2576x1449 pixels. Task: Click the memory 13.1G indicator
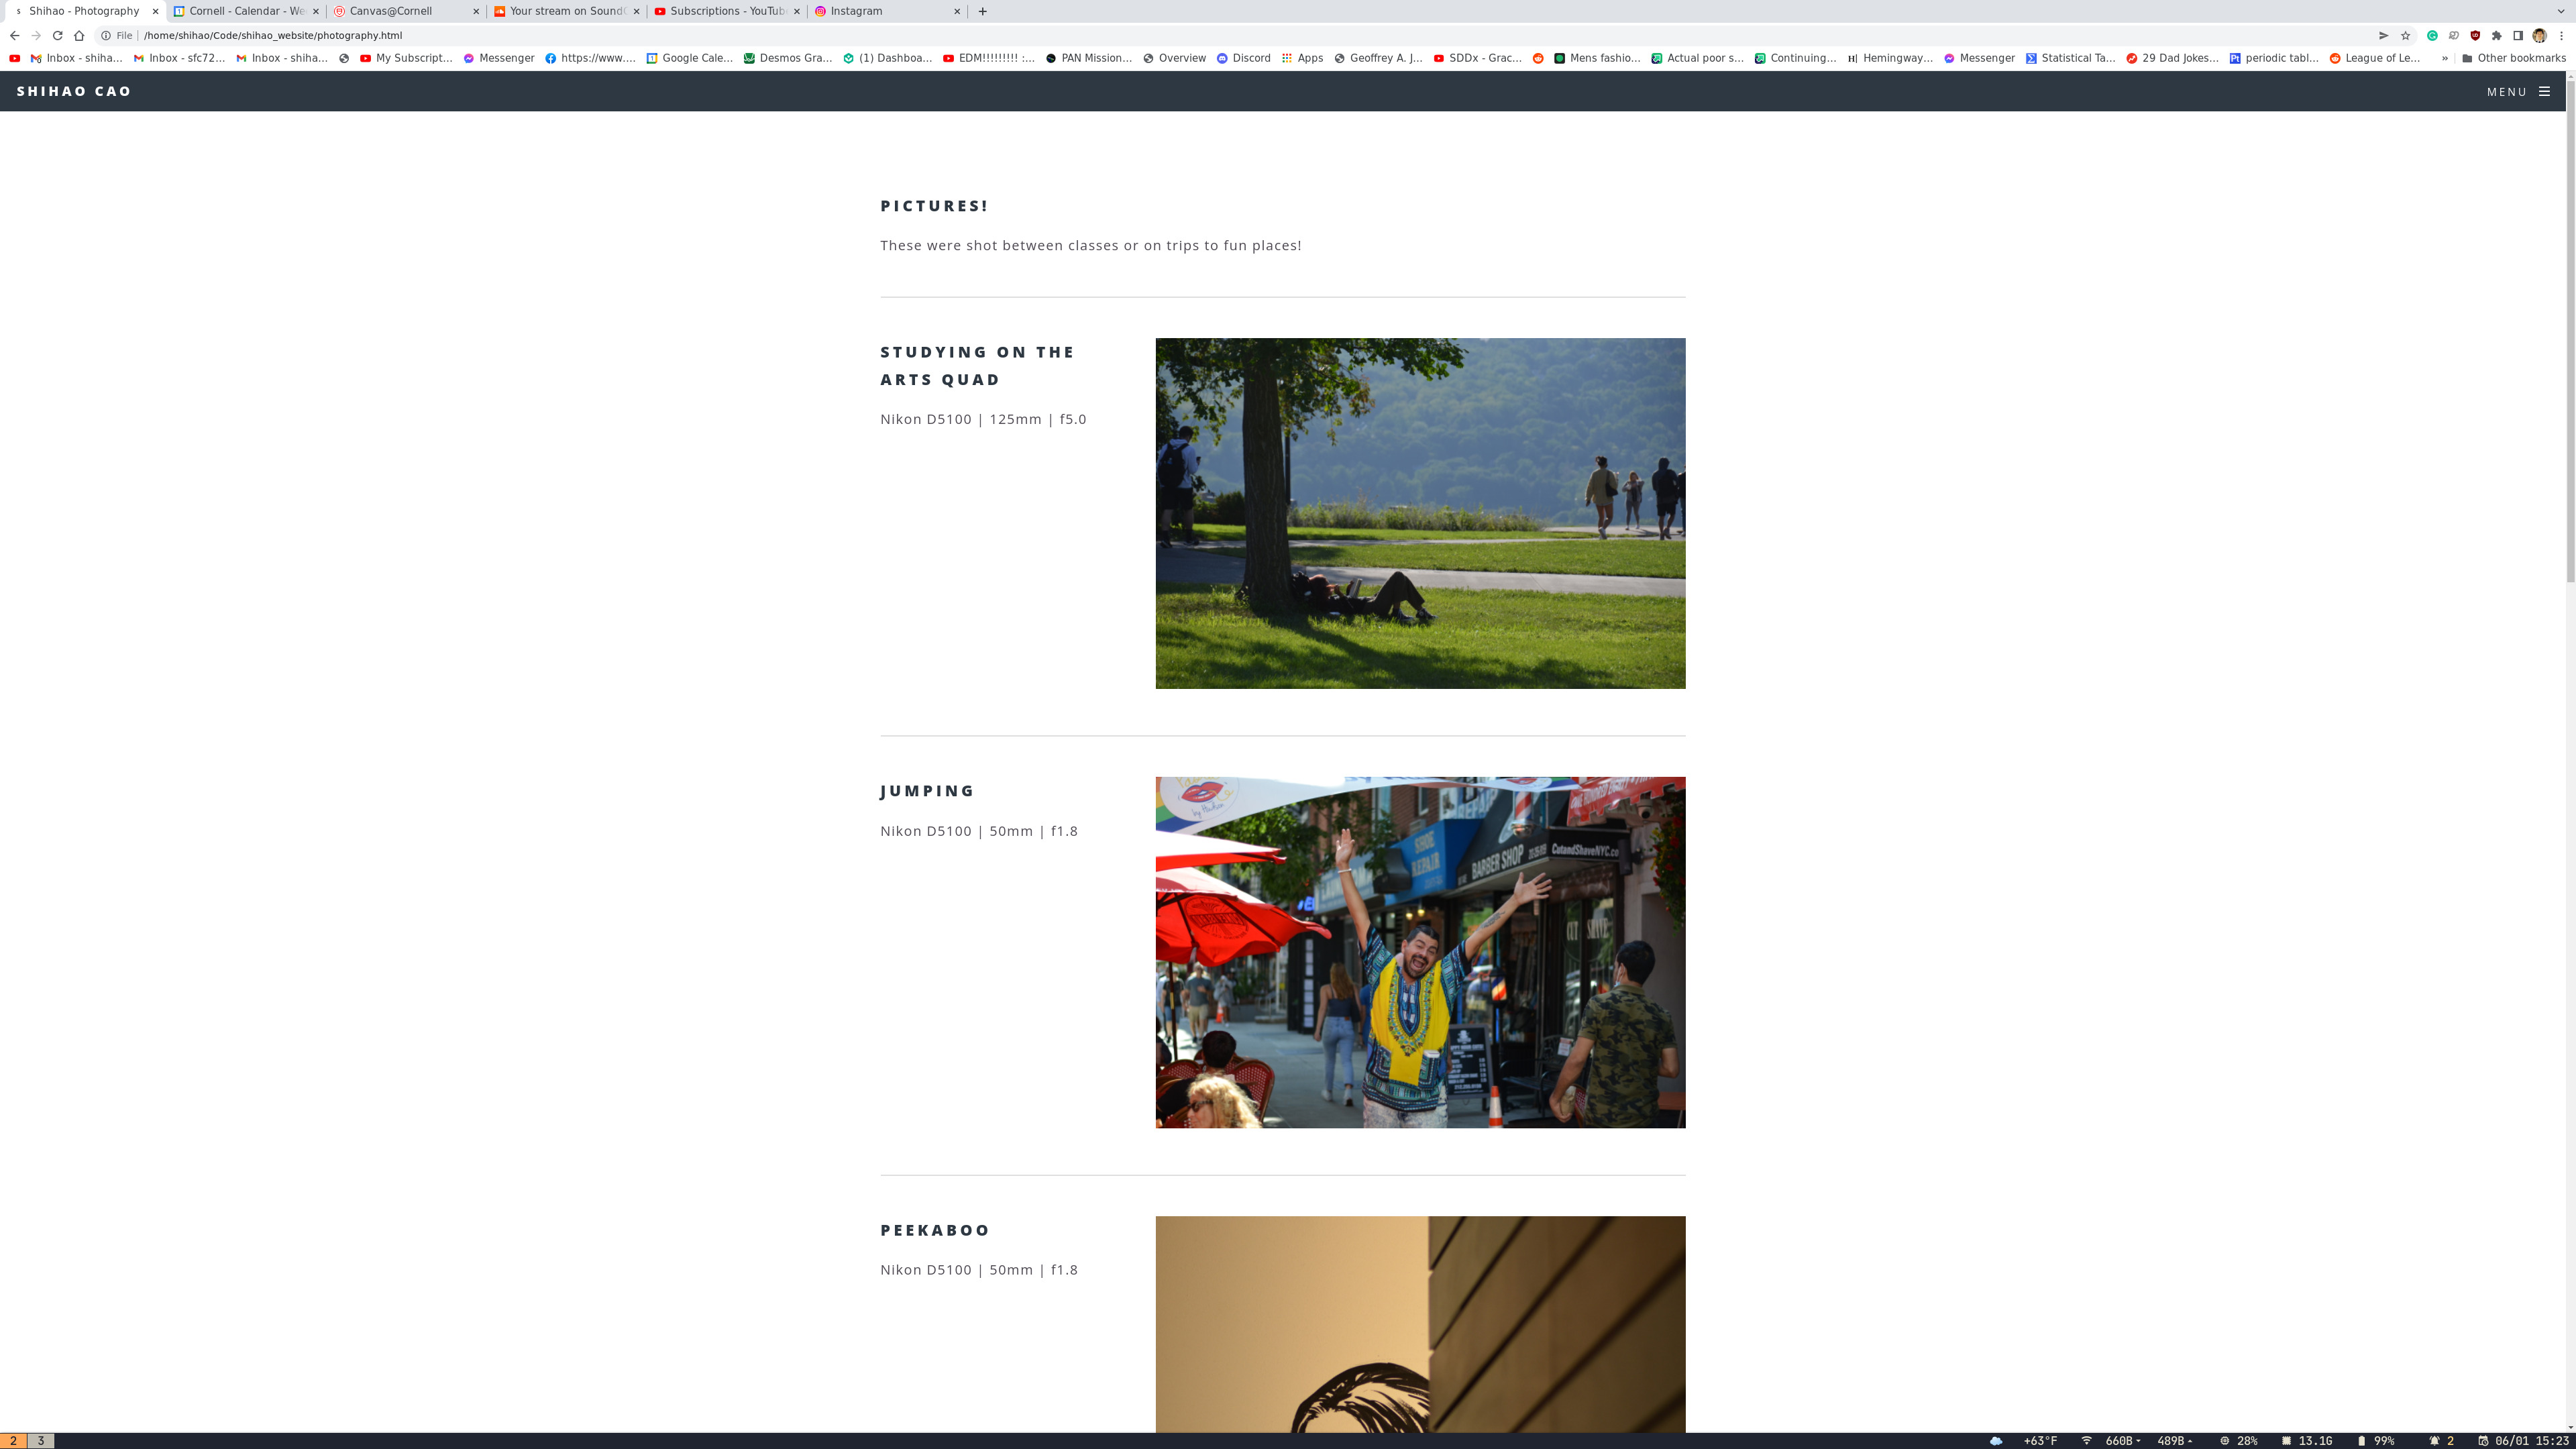2306,1441
